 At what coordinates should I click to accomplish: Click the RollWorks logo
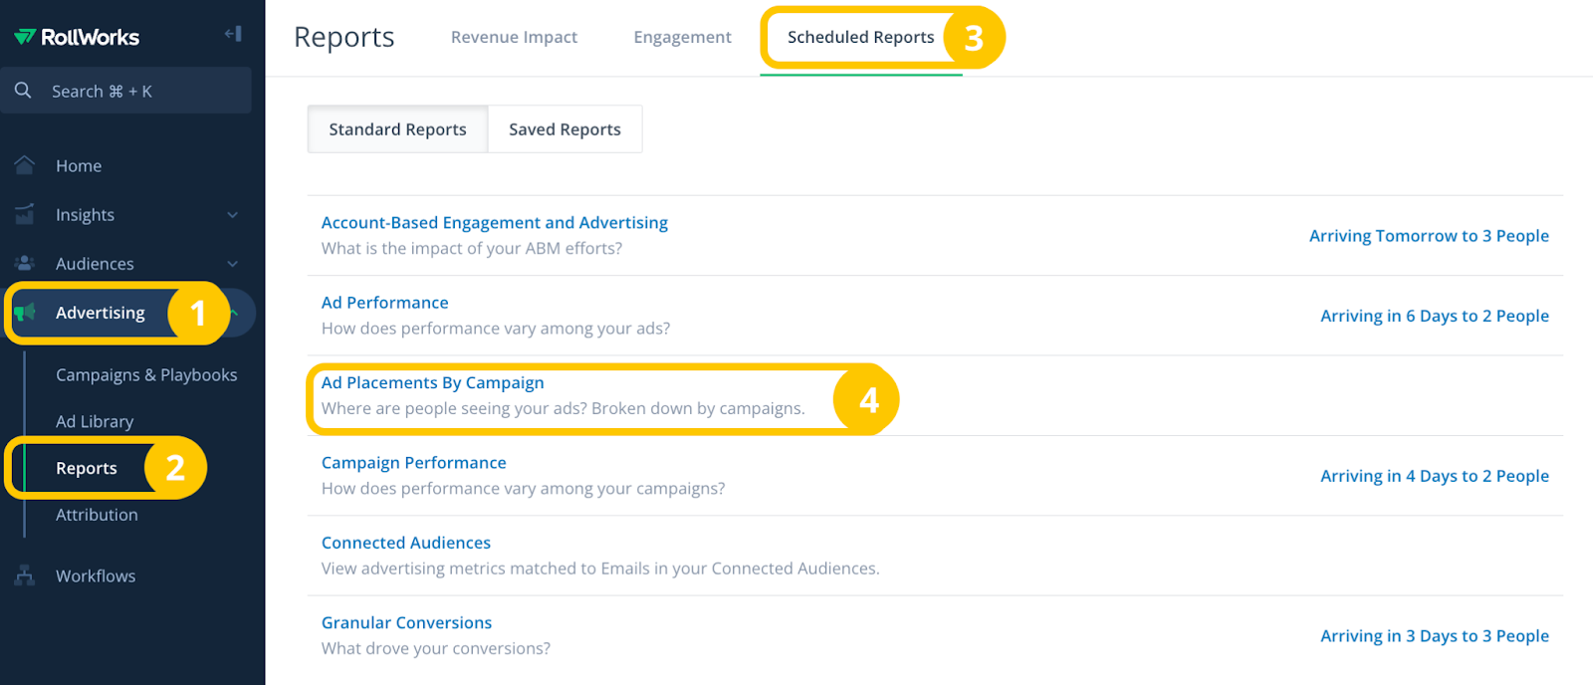click(x=77, y=37)
